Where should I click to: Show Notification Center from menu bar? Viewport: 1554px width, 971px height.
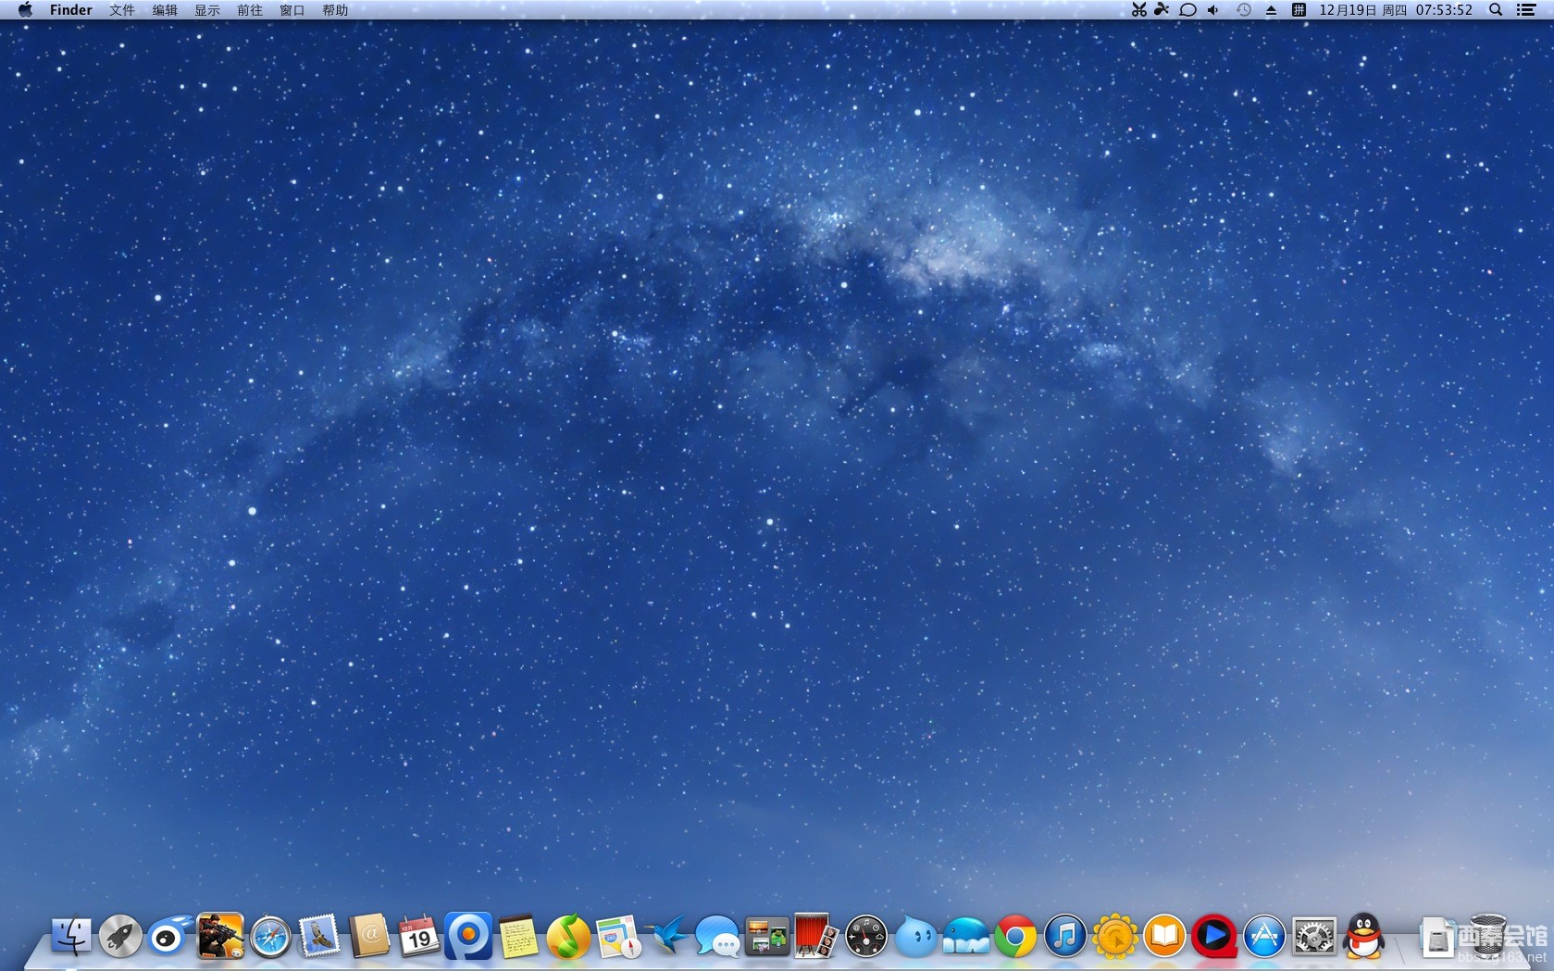1526,10
